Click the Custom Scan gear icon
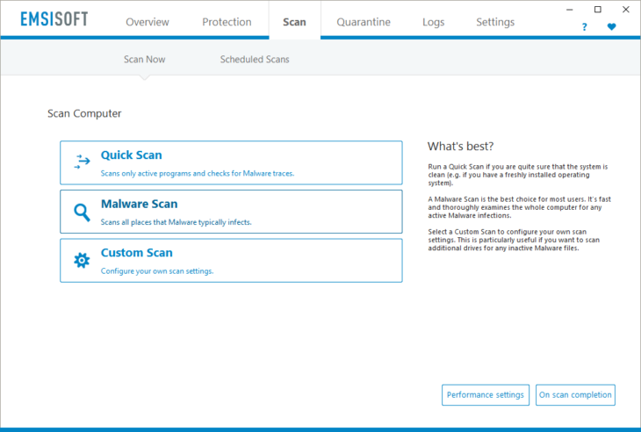641x432 pixels. click(82, 260)
